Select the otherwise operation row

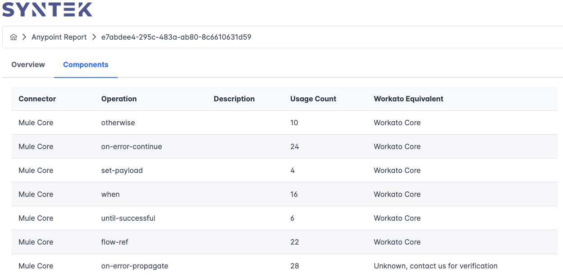[284, 123]
